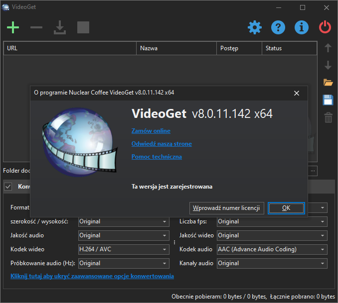Click 'Ta wersja jest zarejestrowana' text
Viewport: 338px width, 303px height.
click(x=172, y=187)
